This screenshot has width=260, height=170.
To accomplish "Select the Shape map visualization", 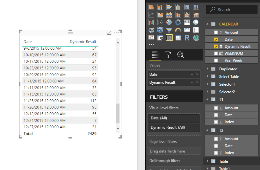I will (160, 30).
